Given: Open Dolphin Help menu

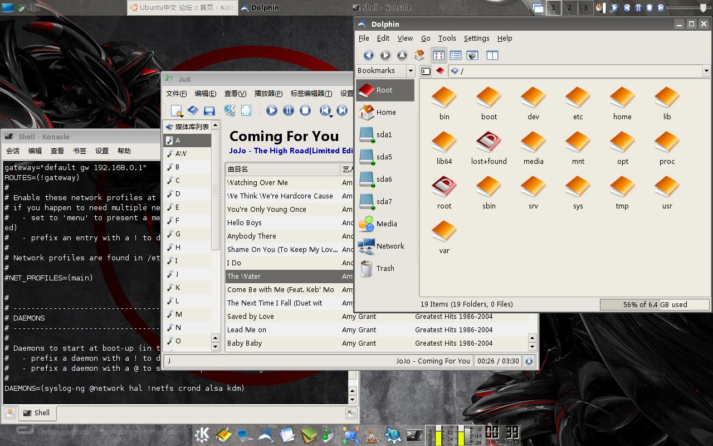Looking at the screenshot, I should click(x=505, y=38).
